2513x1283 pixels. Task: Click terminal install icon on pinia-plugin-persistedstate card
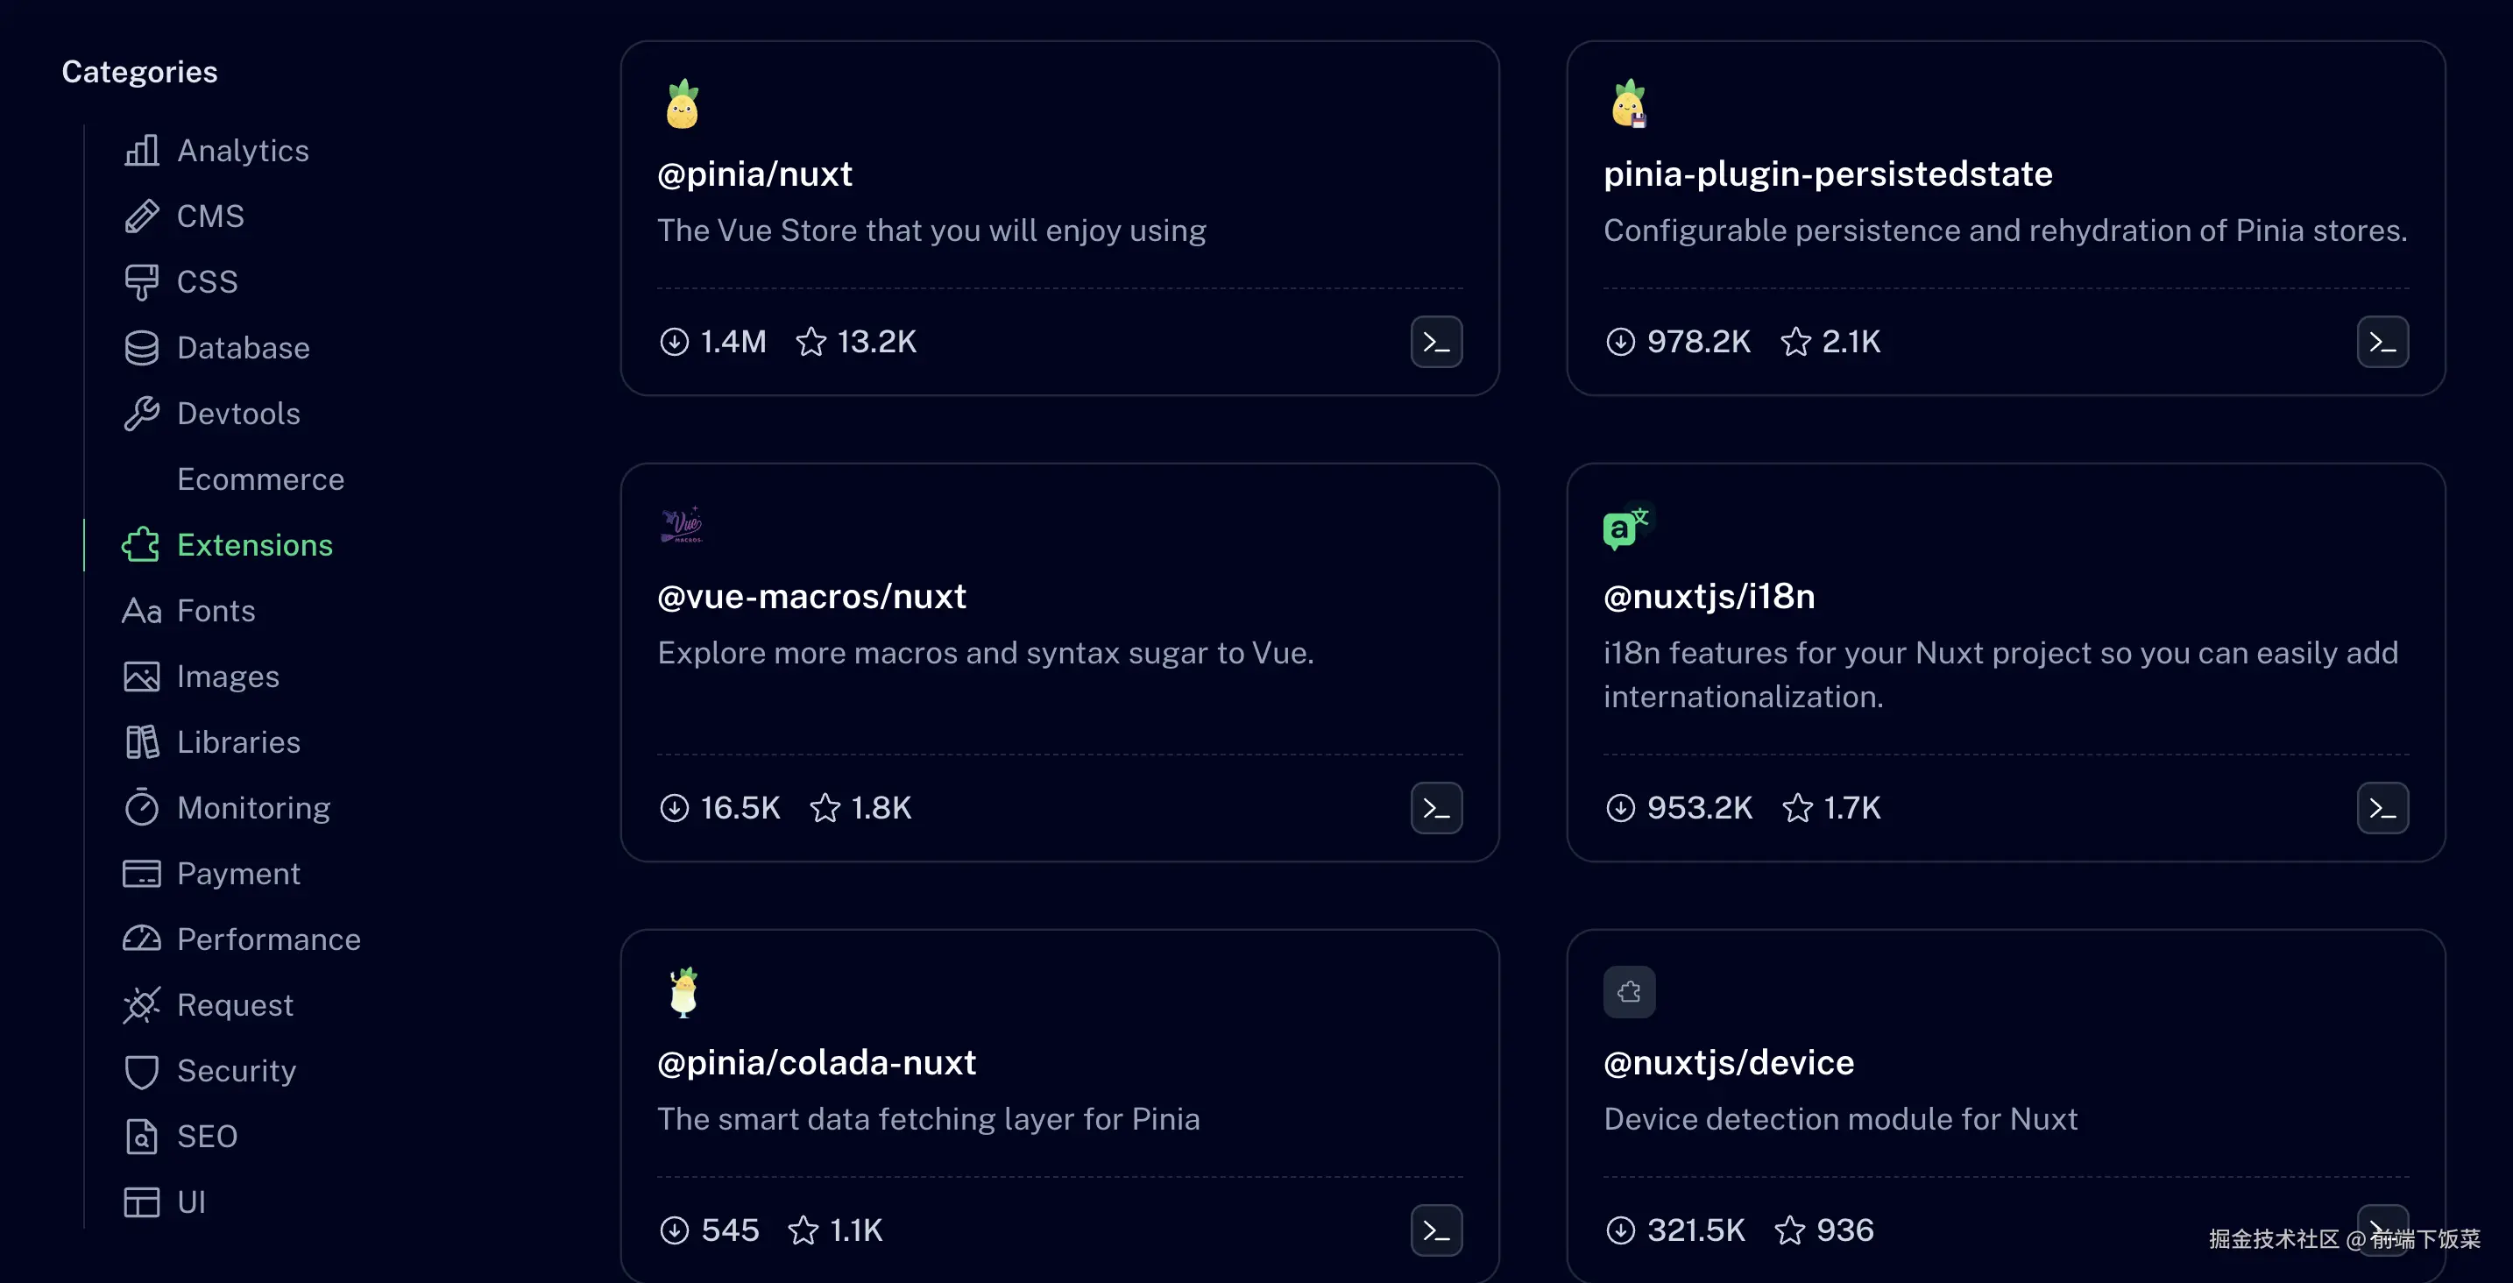click(2382, 342)
